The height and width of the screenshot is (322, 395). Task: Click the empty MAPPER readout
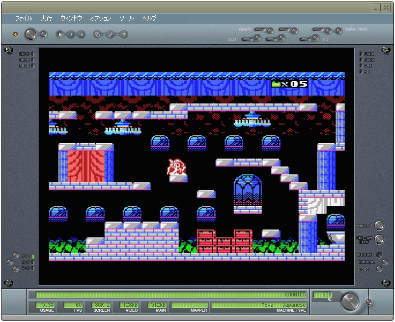coord(190,305)
